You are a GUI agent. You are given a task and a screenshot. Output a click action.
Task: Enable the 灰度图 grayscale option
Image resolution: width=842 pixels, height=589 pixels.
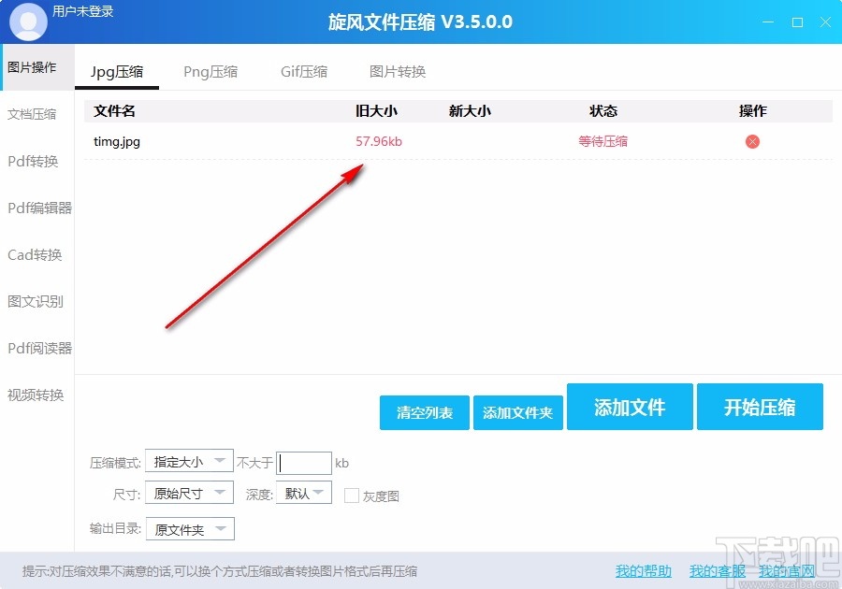click(353, 496)
